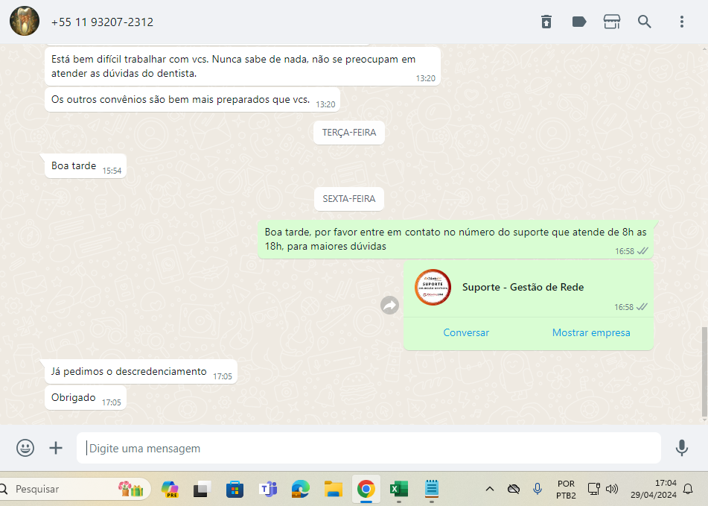The width and height of the screenshot is (708, 506).
Task: Select the sent message about suporte 8h as 18h
Action: [x=456, y=239]
